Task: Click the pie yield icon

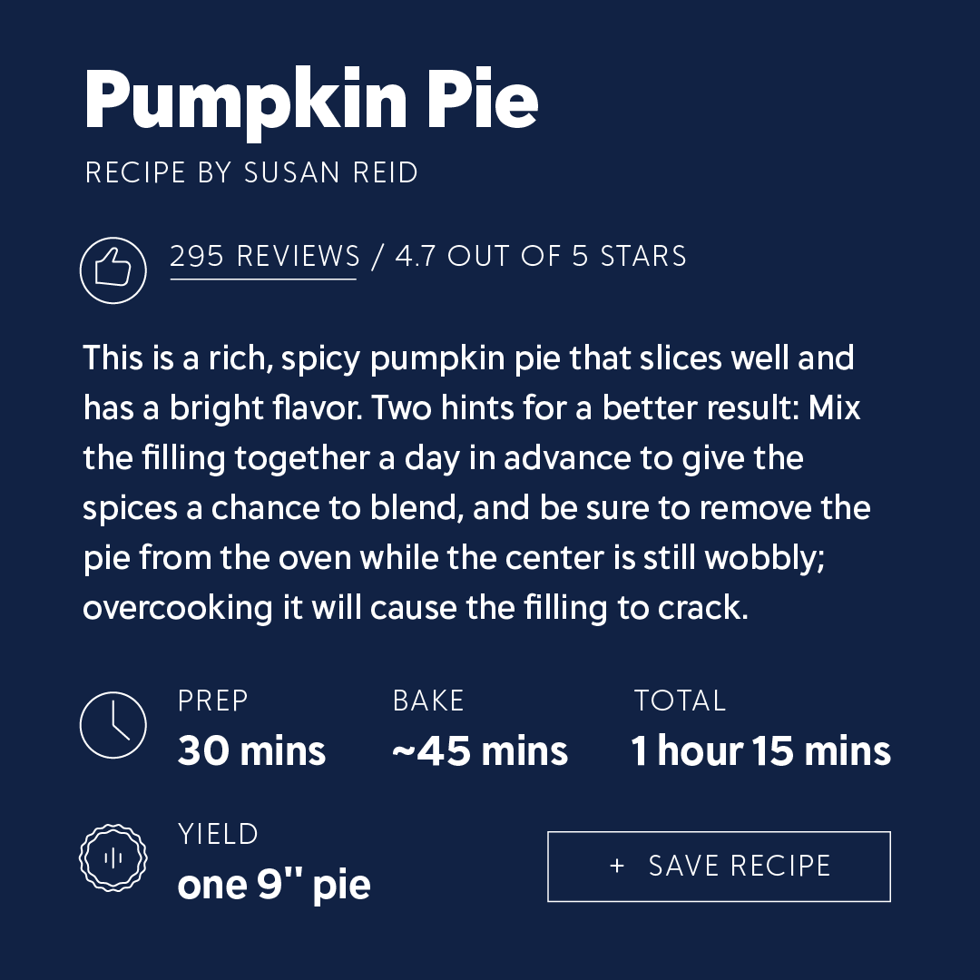Action: click(x=113, y=857)
